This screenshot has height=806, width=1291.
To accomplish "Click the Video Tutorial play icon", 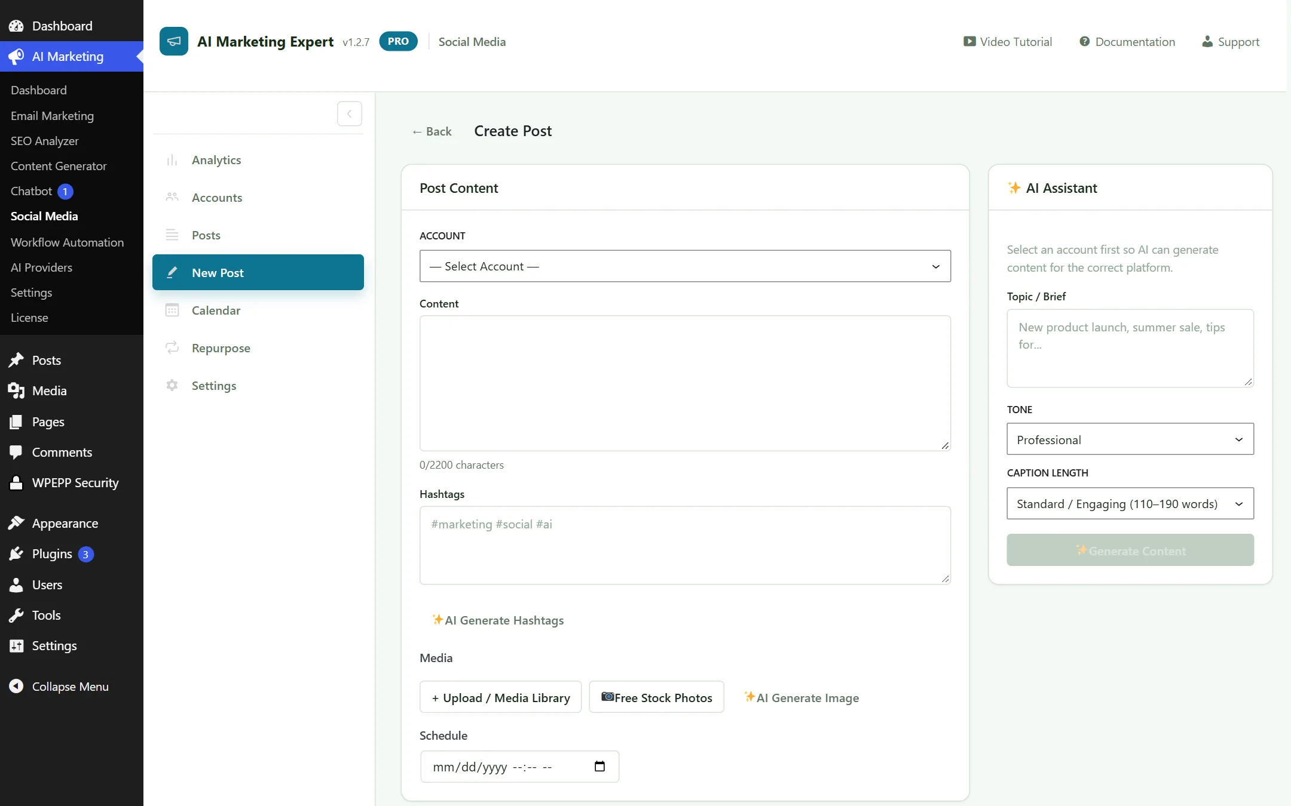I will [x=969, y=41].
